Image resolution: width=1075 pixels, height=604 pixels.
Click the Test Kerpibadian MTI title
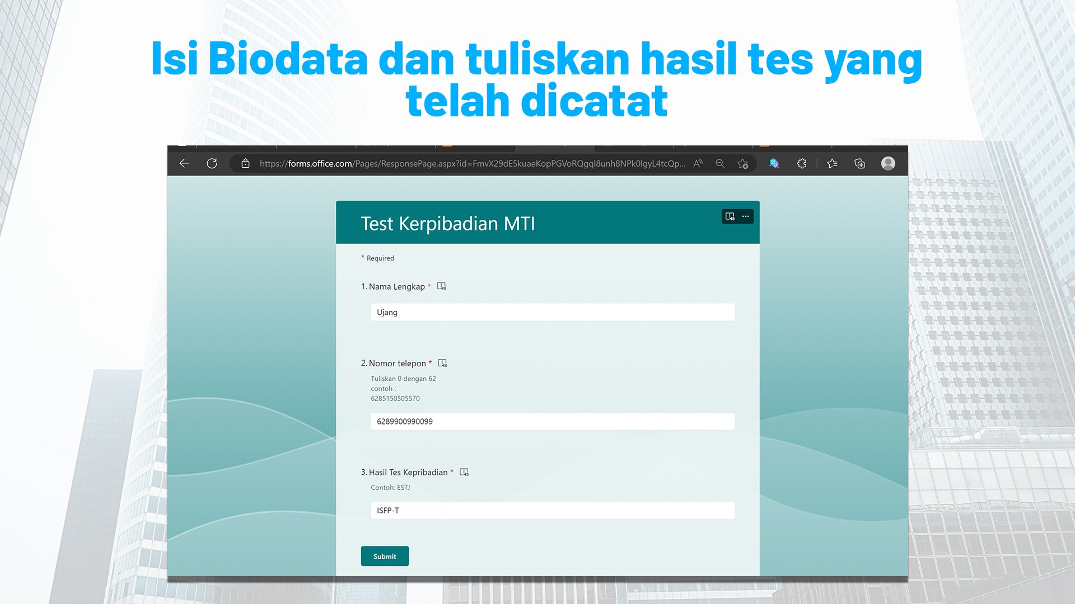[448, 223]
